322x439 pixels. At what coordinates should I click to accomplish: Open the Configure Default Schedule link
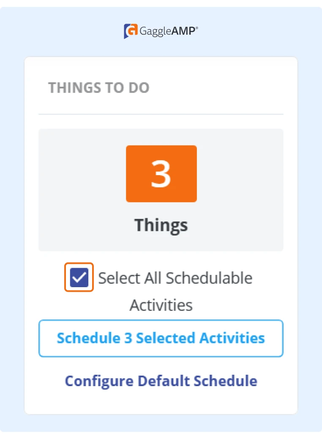click(x=161, y=381)
